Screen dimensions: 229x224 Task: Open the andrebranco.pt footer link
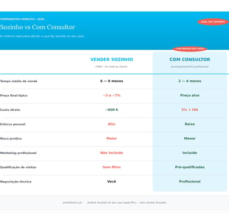click(x=72, y=203)
